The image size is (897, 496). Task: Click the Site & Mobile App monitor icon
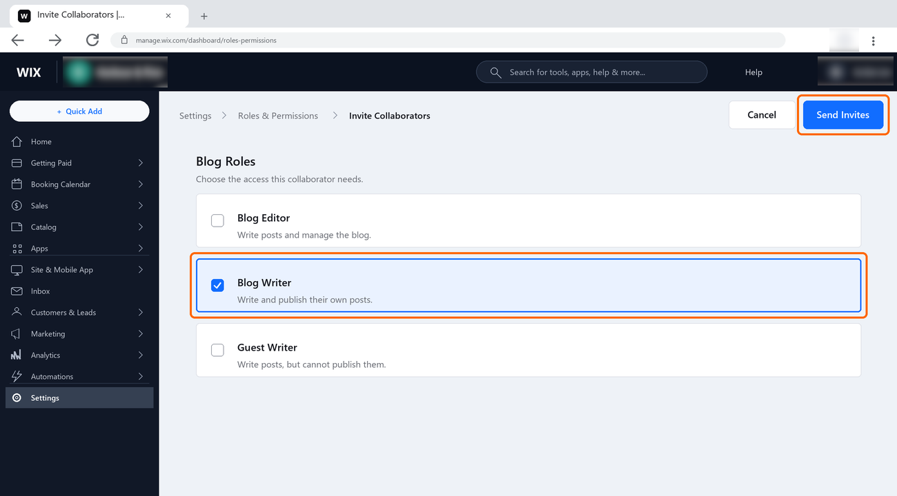pos(17,270)
